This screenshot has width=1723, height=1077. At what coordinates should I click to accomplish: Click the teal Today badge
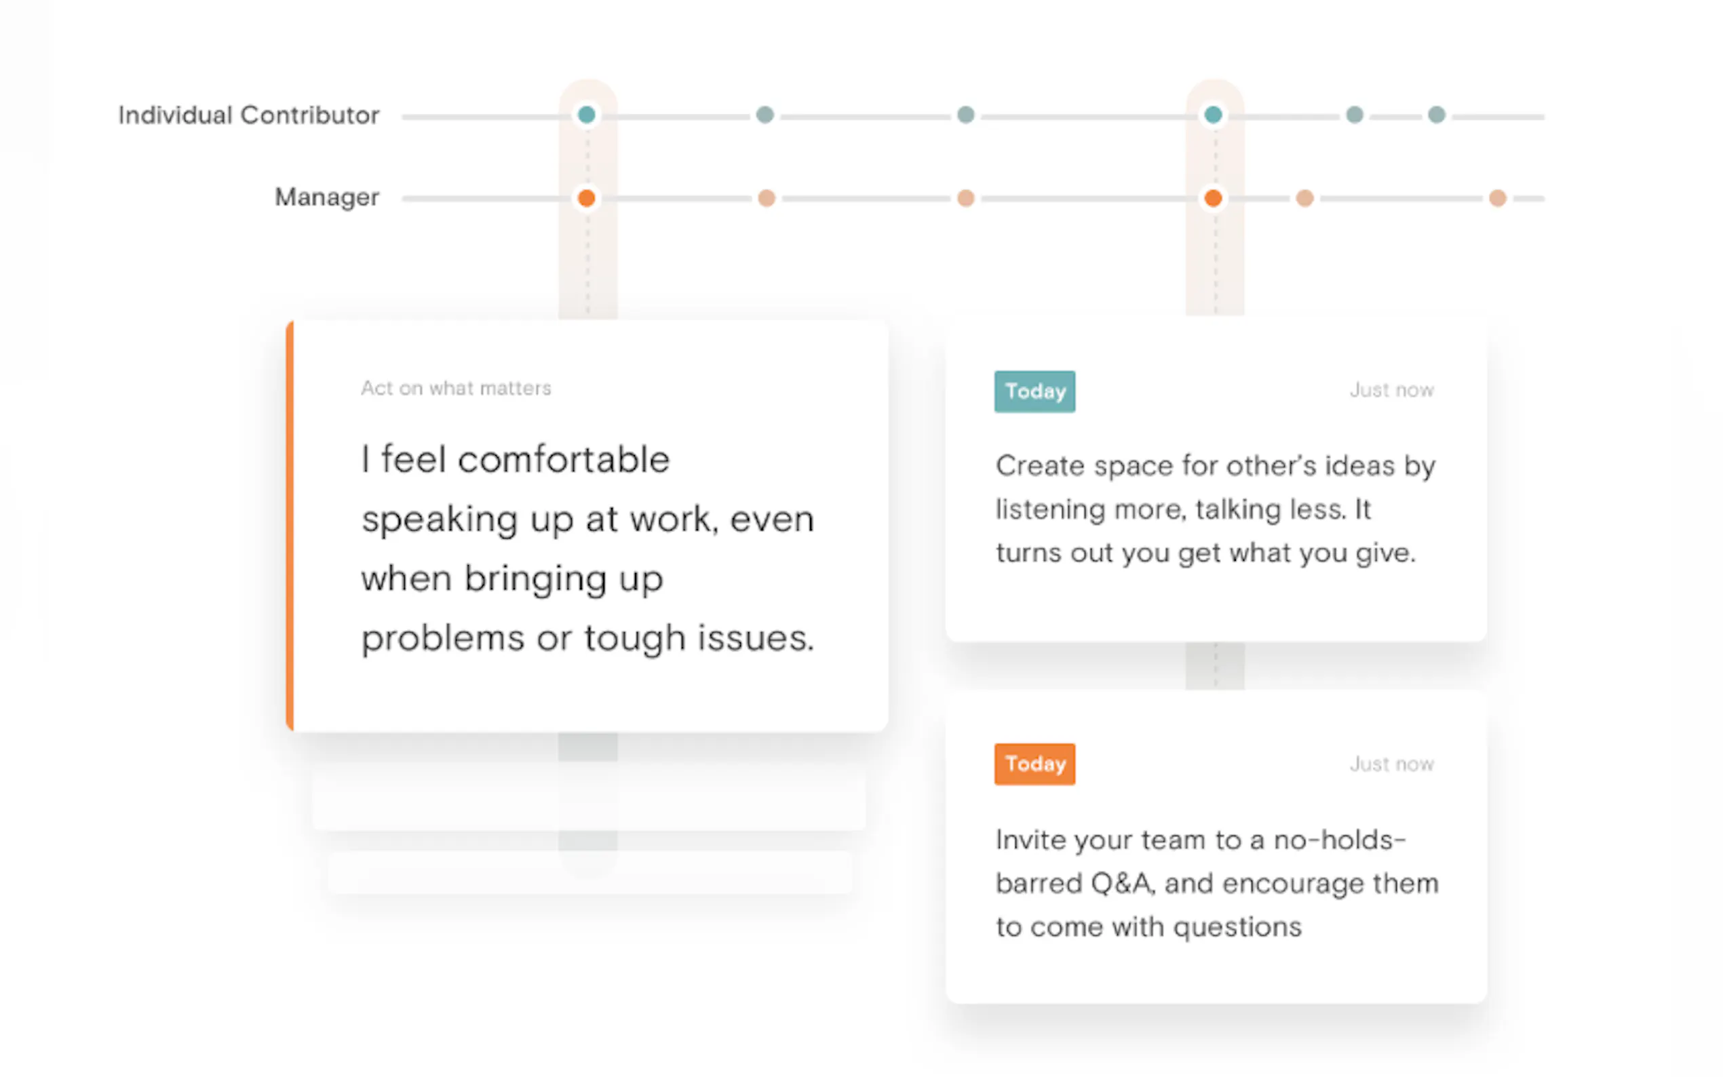(x=1034, y=391)
